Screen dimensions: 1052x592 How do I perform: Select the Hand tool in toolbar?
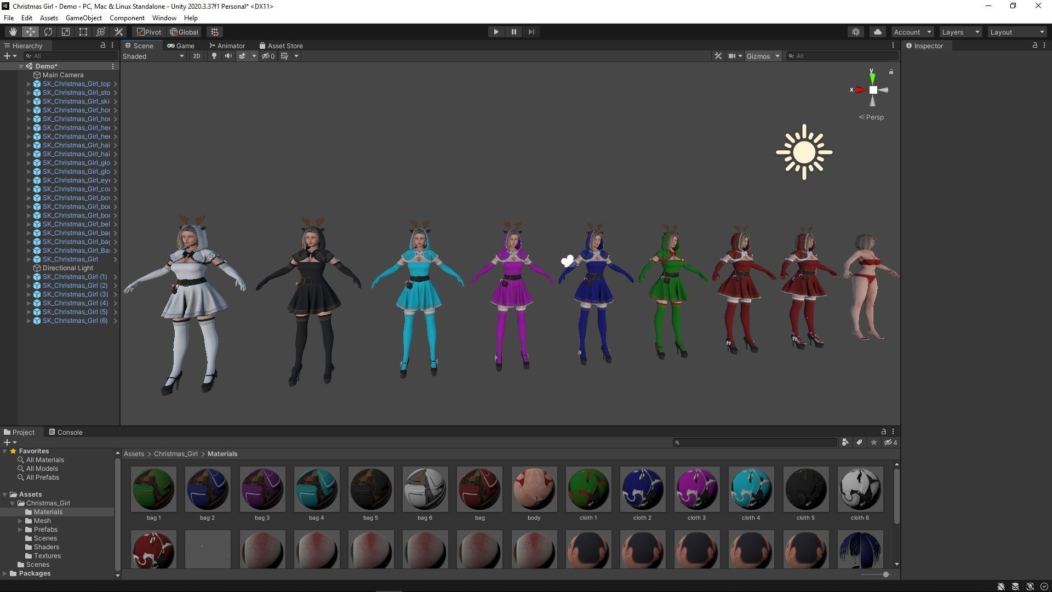pos(13,32)
